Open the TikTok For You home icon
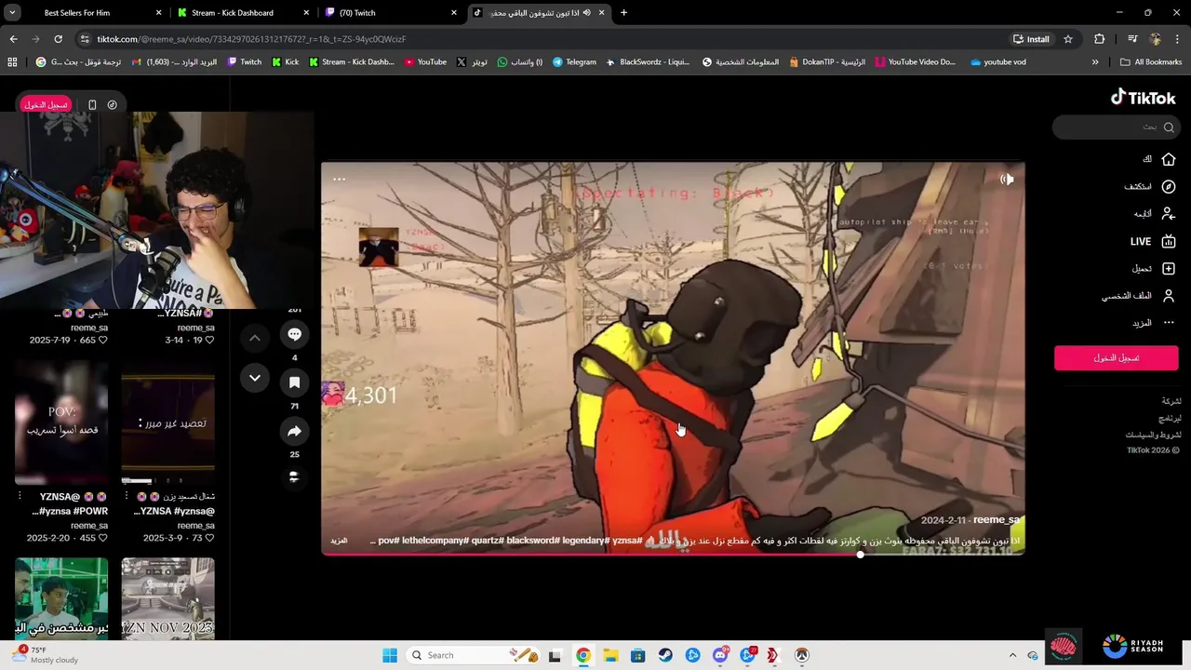 [1169, 159]
